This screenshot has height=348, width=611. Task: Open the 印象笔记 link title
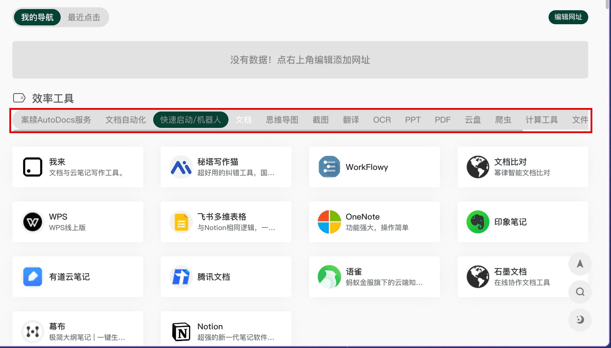[510, 222]
